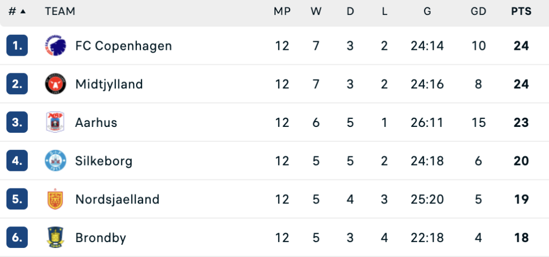This screenshot has height=257, width=549.
Task: Click the MP column header
Action: point(282,11)
